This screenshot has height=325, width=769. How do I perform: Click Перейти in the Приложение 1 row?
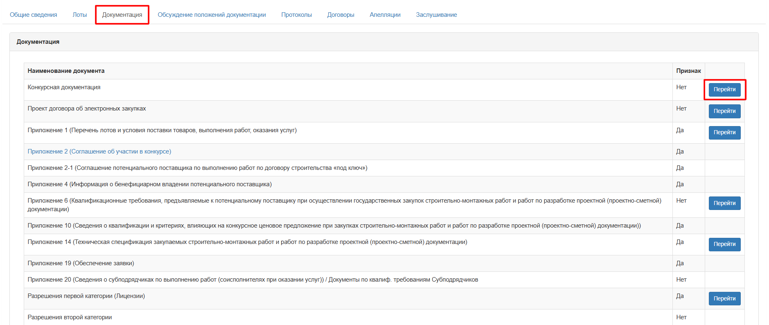tap(724, 133)
